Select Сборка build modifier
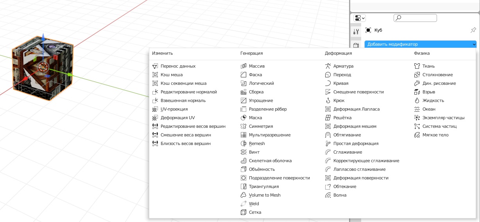This screenshot has height=222, width=480. 252,92
